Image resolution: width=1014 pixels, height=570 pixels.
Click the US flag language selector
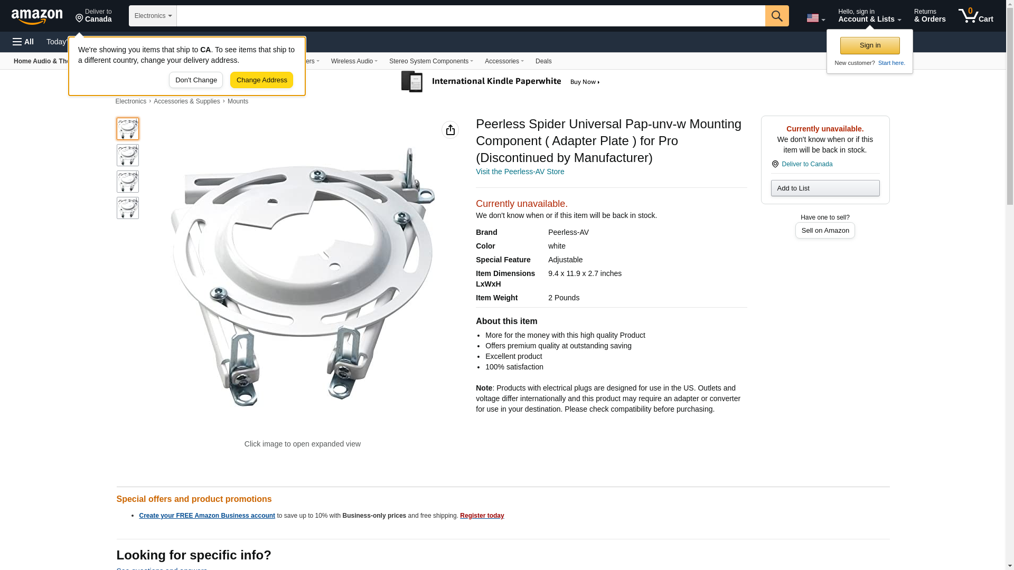[x=815, y=18]
